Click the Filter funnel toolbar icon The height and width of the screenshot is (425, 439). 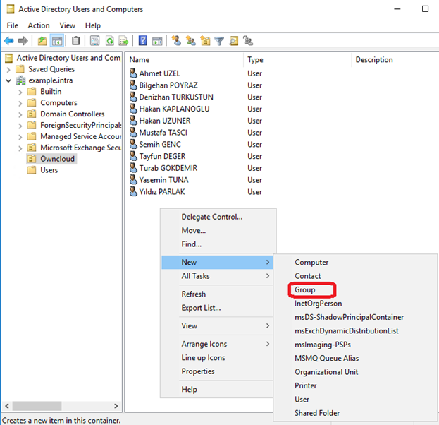coord(219,41)
